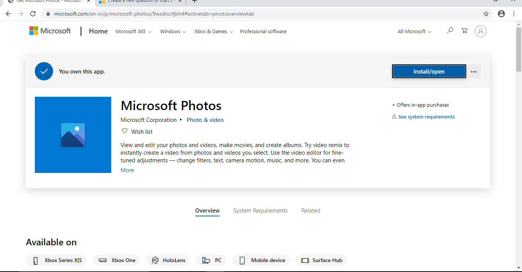
Task: Expand the All Microsoft dropdown
Action: (x=414, y=31)
